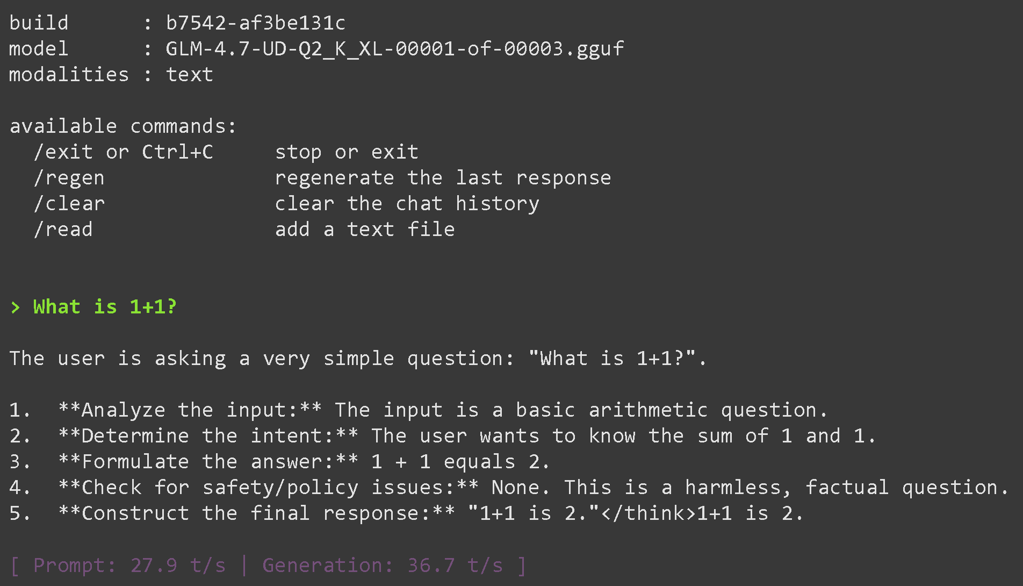
Task: Click 'Check for safety/policy issues' line
Action: [x=268, y=488]
